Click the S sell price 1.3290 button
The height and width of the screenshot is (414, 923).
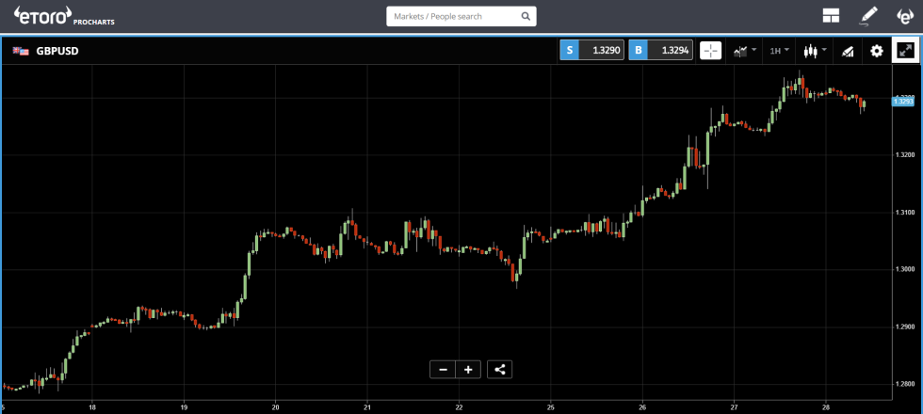(592, 51)
